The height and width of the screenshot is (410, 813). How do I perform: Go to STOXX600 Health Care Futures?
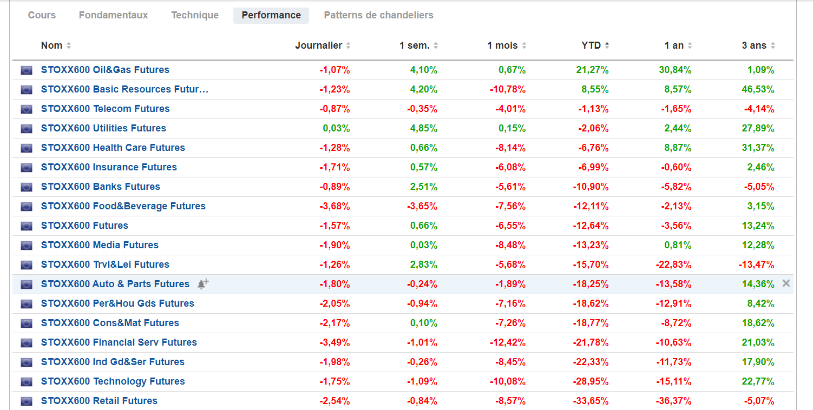(x=113, y=148)
